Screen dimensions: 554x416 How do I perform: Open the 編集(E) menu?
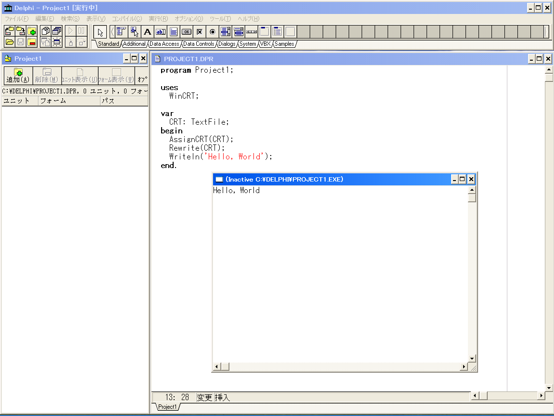click(x=45, y=19)
